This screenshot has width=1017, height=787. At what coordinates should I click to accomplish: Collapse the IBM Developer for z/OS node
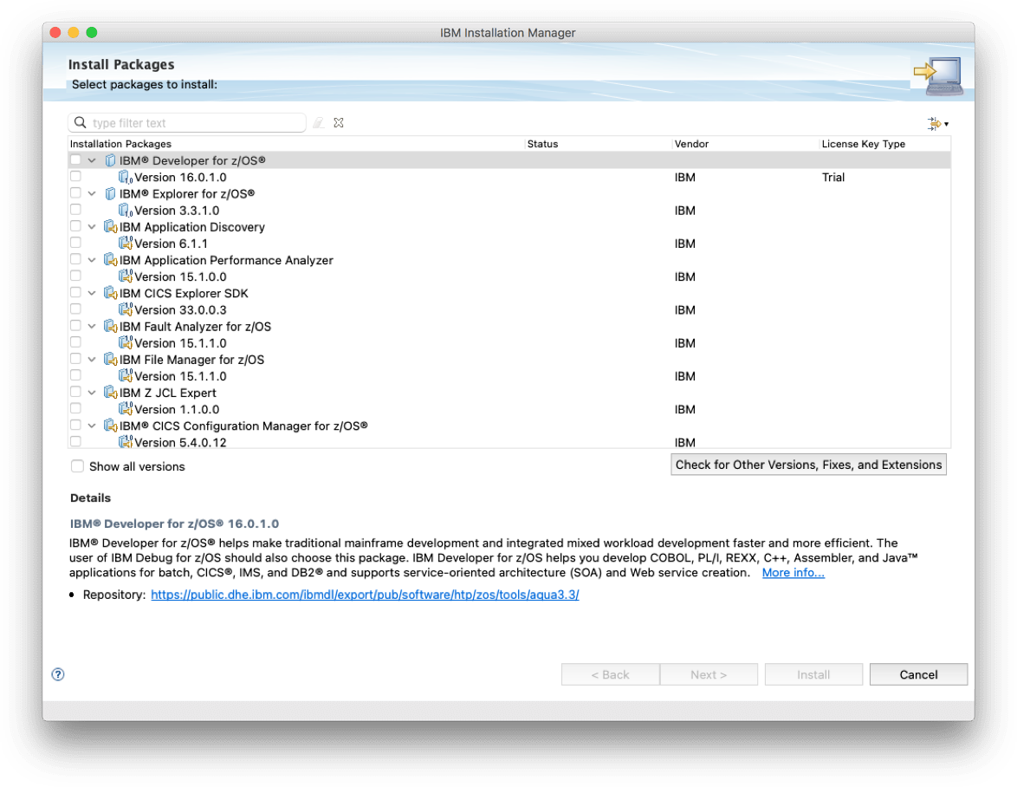pyautogui.click(x=92, y=160)
